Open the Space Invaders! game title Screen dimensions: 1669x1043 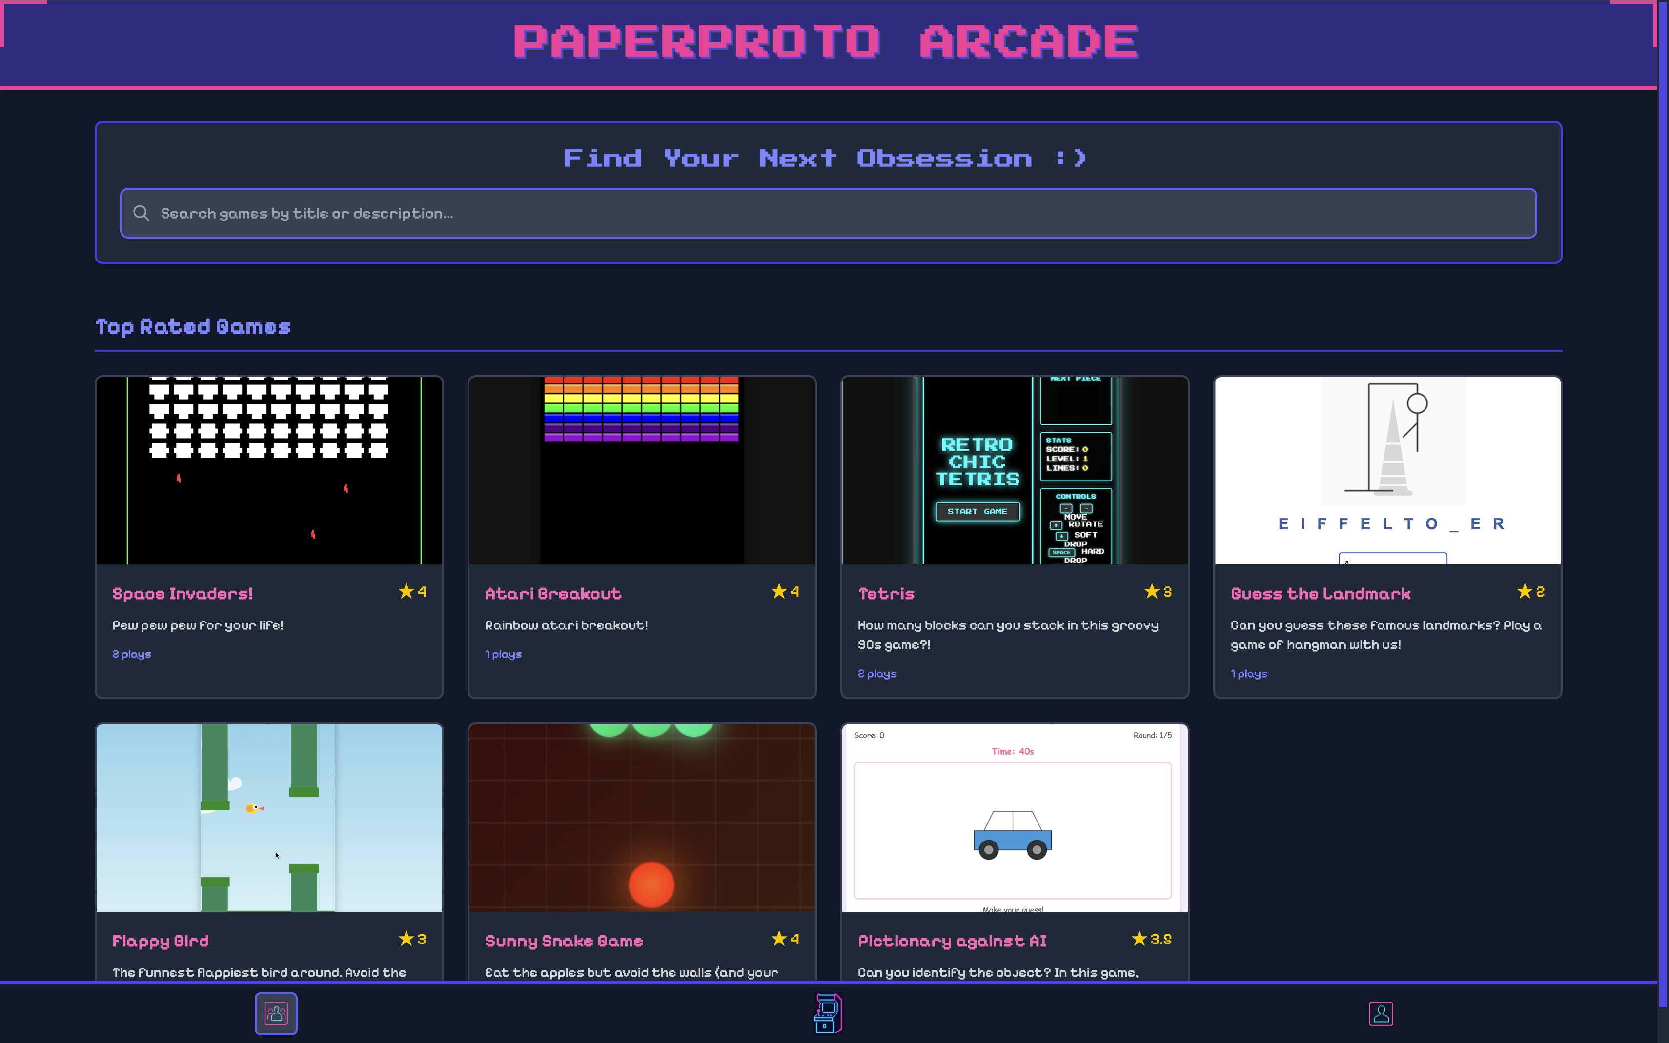click(x=182, y=593)
